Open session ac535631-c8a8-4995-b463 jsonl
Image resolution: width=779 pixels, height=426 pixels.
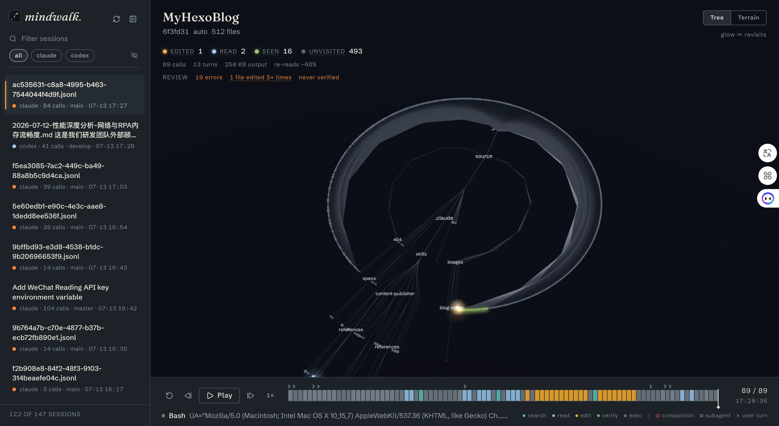tap(75, 95)
